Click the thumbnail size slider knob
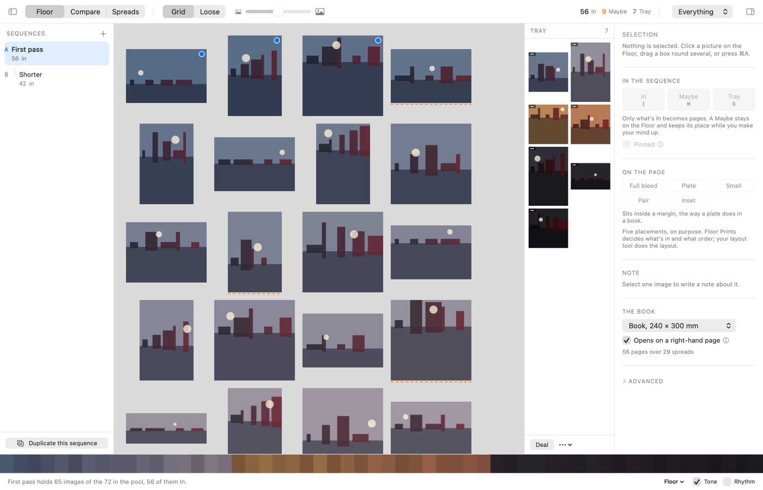The image size is (763, 490). [278, 11]
